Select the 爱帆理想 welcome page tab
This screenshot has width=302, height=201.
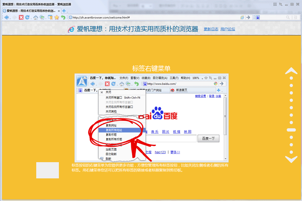coord(30,11)
